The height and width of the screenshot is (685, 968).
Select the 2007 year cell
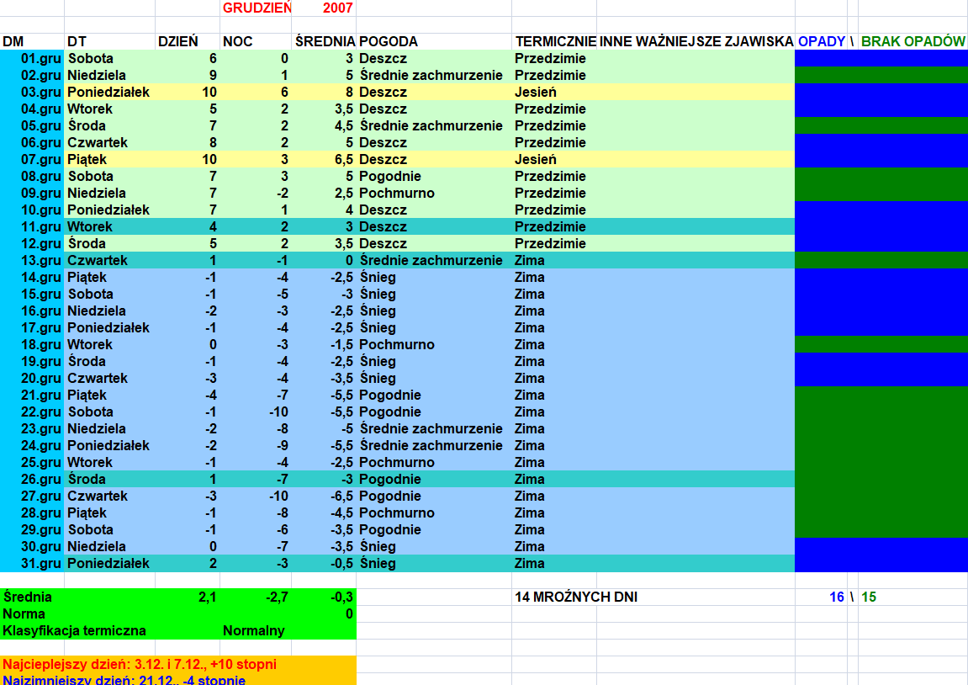(x=337, y=8)
